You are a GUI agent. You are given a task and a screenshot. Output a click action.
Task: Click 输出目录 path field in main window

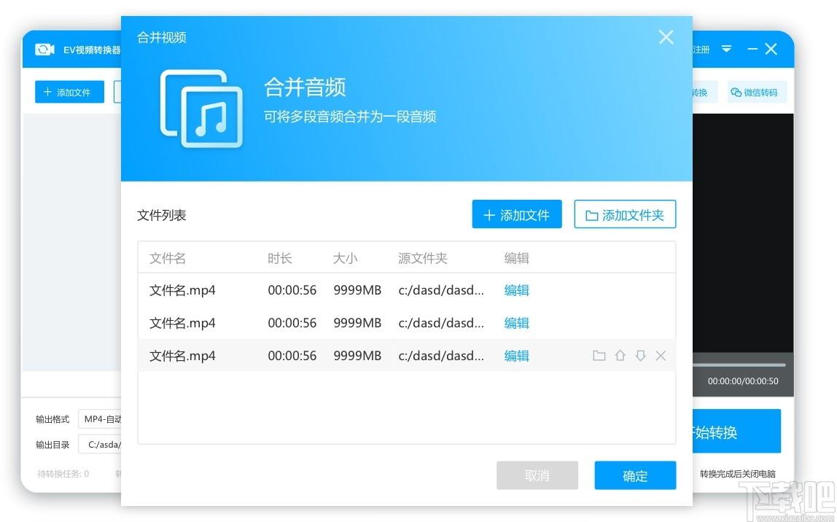(100, 444)
